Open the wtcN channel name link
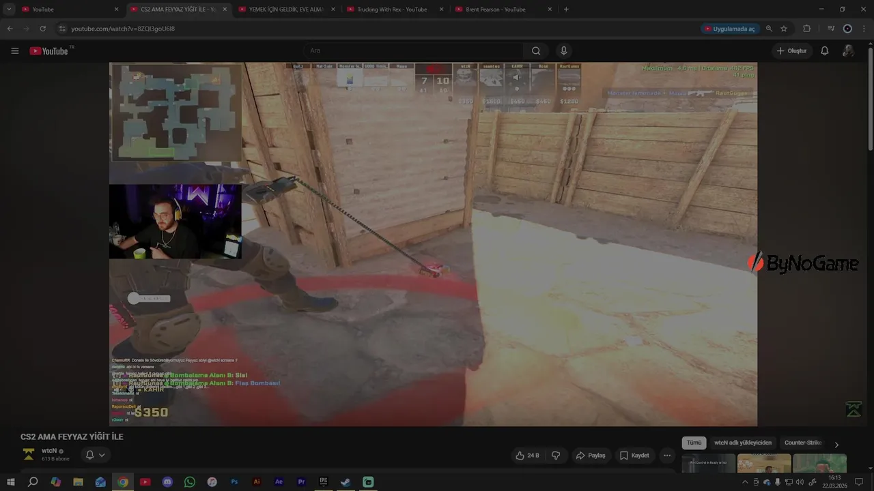 coord(48,451)
